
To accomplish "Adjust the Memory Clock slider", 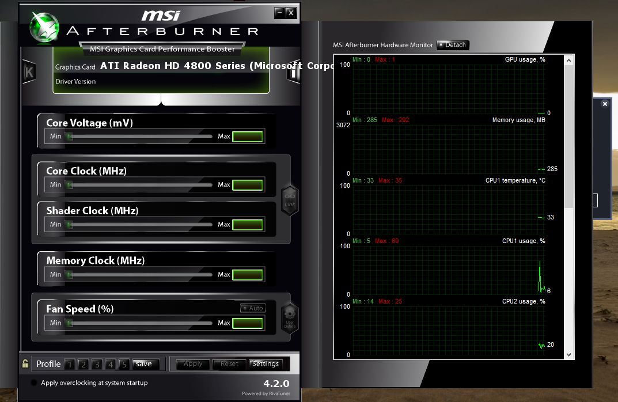I will (139, 275).
